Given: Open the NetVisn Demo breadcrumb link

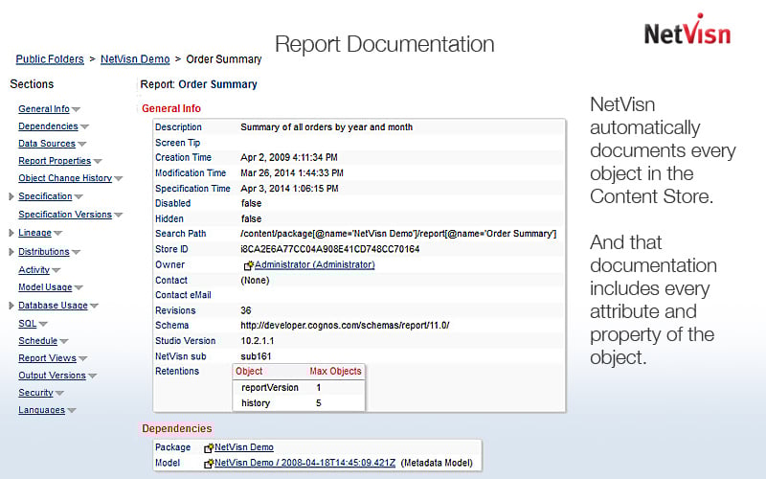Looking at the screenshot, I should click(135, 59).
